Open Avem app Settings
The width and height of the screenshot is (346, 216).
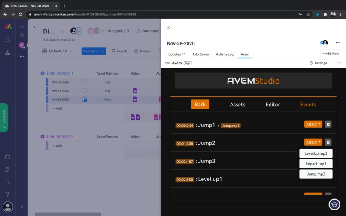coord(318,63)
